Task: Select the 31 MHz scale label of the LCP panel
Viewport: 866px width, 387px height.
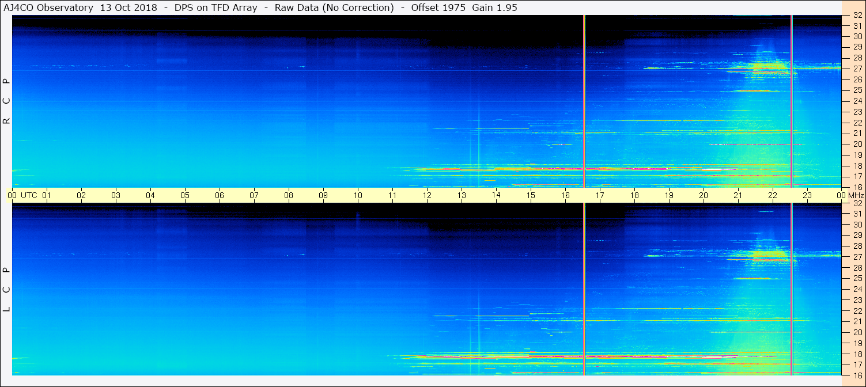Action: [x=857, y=214]
